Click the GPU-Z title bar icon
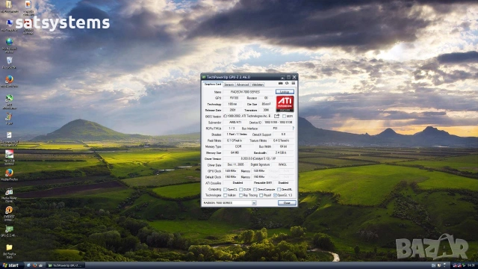Screen dimensions: 478x269 [204, 77]
